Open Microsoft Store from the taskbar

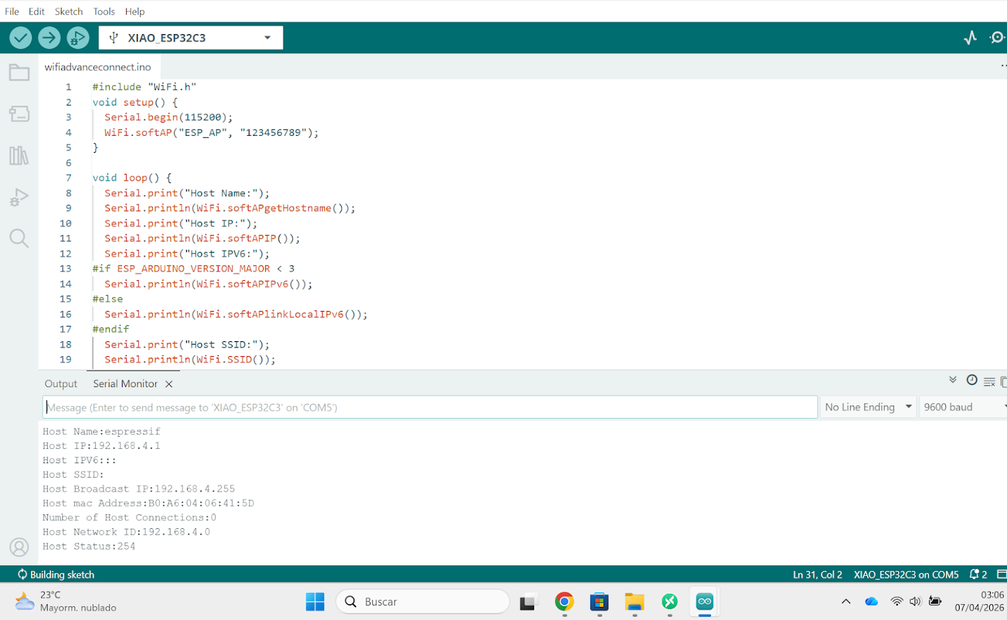tap(600, 602)
